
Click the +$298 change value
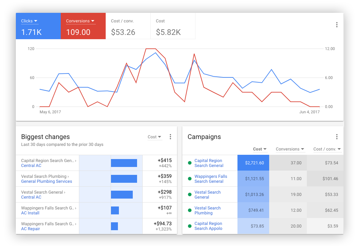[x=164, y=192]
